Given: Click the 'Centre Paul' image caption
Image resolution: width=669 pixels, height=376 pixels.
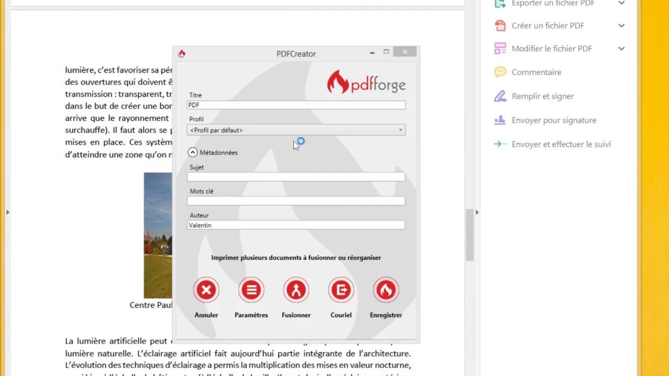Looking at the screenshot, I should (x=151, y=305).
